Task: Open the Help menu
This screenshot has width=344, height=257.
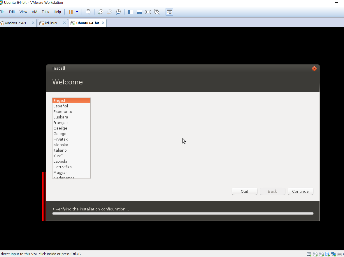Action: click(x=57, y=12)
